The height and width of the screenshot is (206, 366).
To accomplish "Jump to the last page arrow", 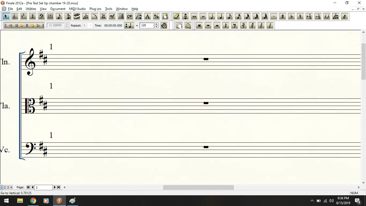I will pos(59,187).
